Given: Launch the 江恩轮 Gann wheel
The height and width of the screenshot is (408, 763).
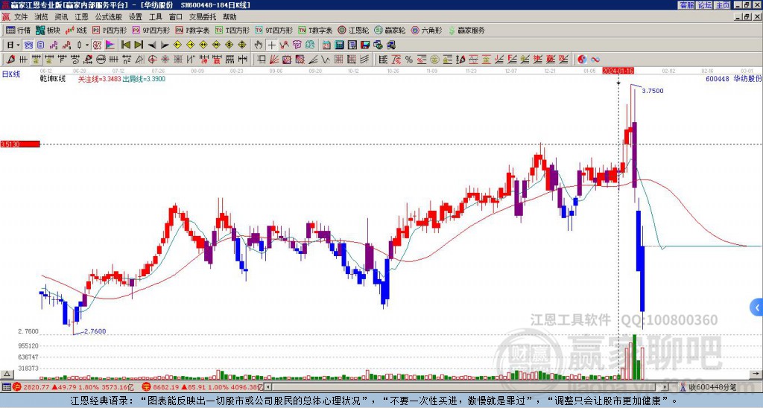Looking at the screenshot, I should point(354,30).
